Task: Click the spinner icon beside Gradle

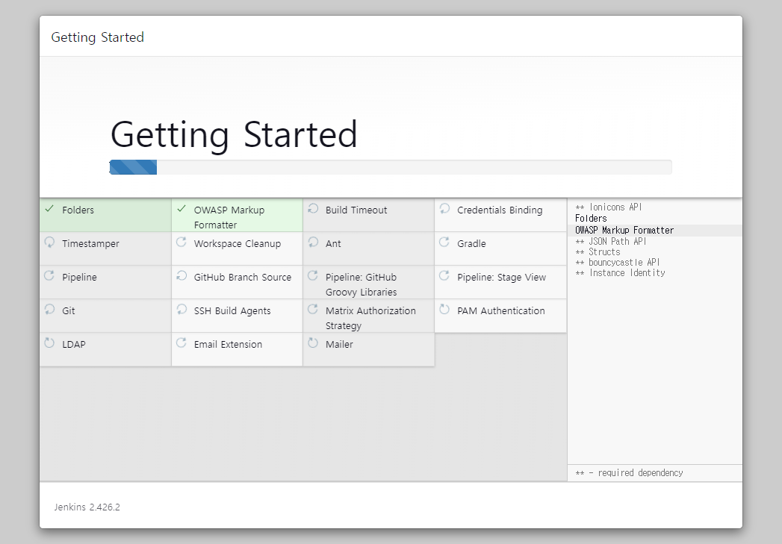Action: click(444, 242)
